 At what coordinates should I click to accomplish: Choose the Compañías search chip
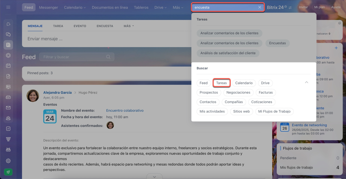click(x=234, y=102)
